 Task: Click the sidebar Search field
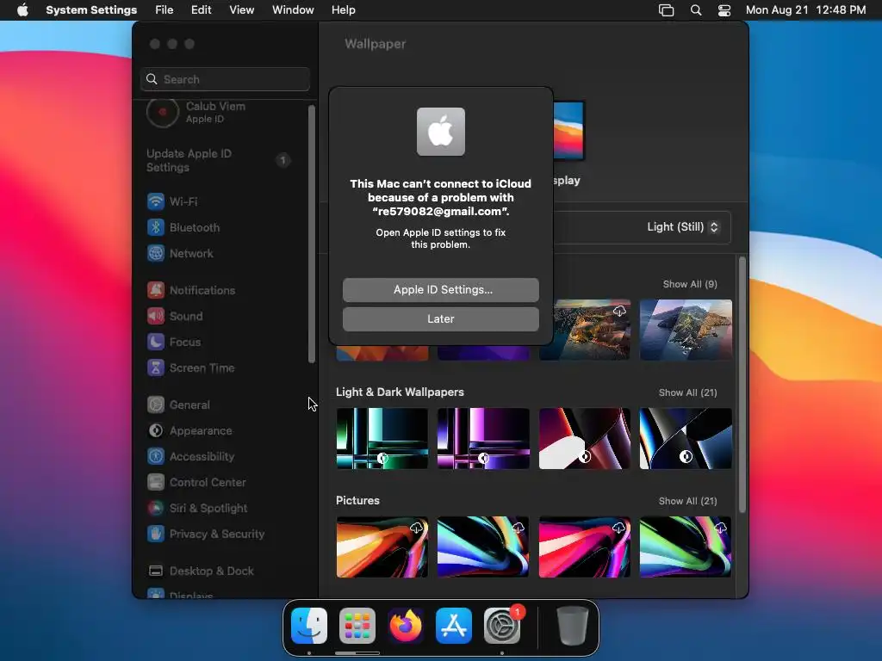coord(225,79)
